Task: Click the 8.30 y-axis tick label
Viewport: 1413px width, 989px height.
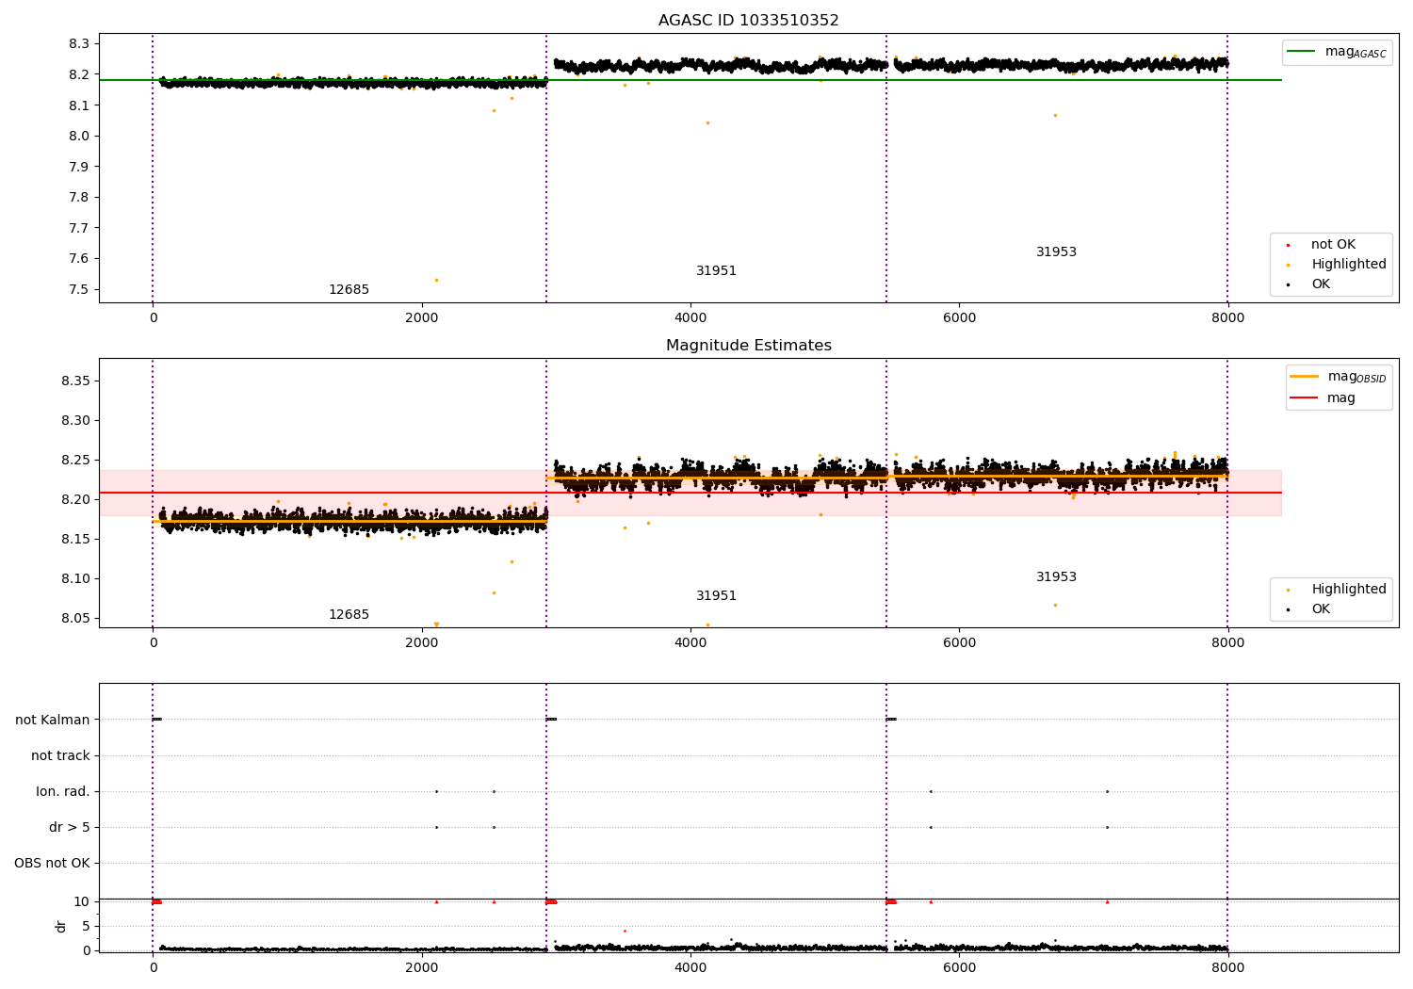Action: (x=76, y=420)
